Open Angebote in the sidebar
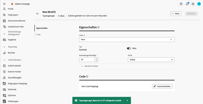Image resolution: width=203 pixels, height=104 pixels. click(12, 40)
